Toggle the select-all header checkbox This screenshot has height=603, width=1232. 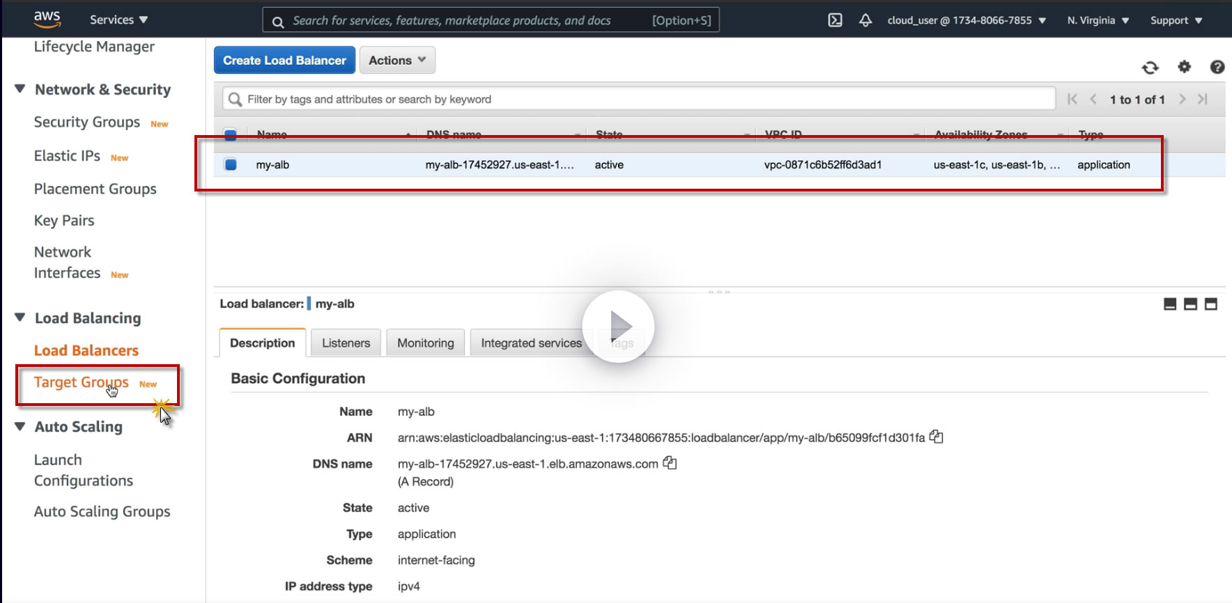click(x=231, y=134)
